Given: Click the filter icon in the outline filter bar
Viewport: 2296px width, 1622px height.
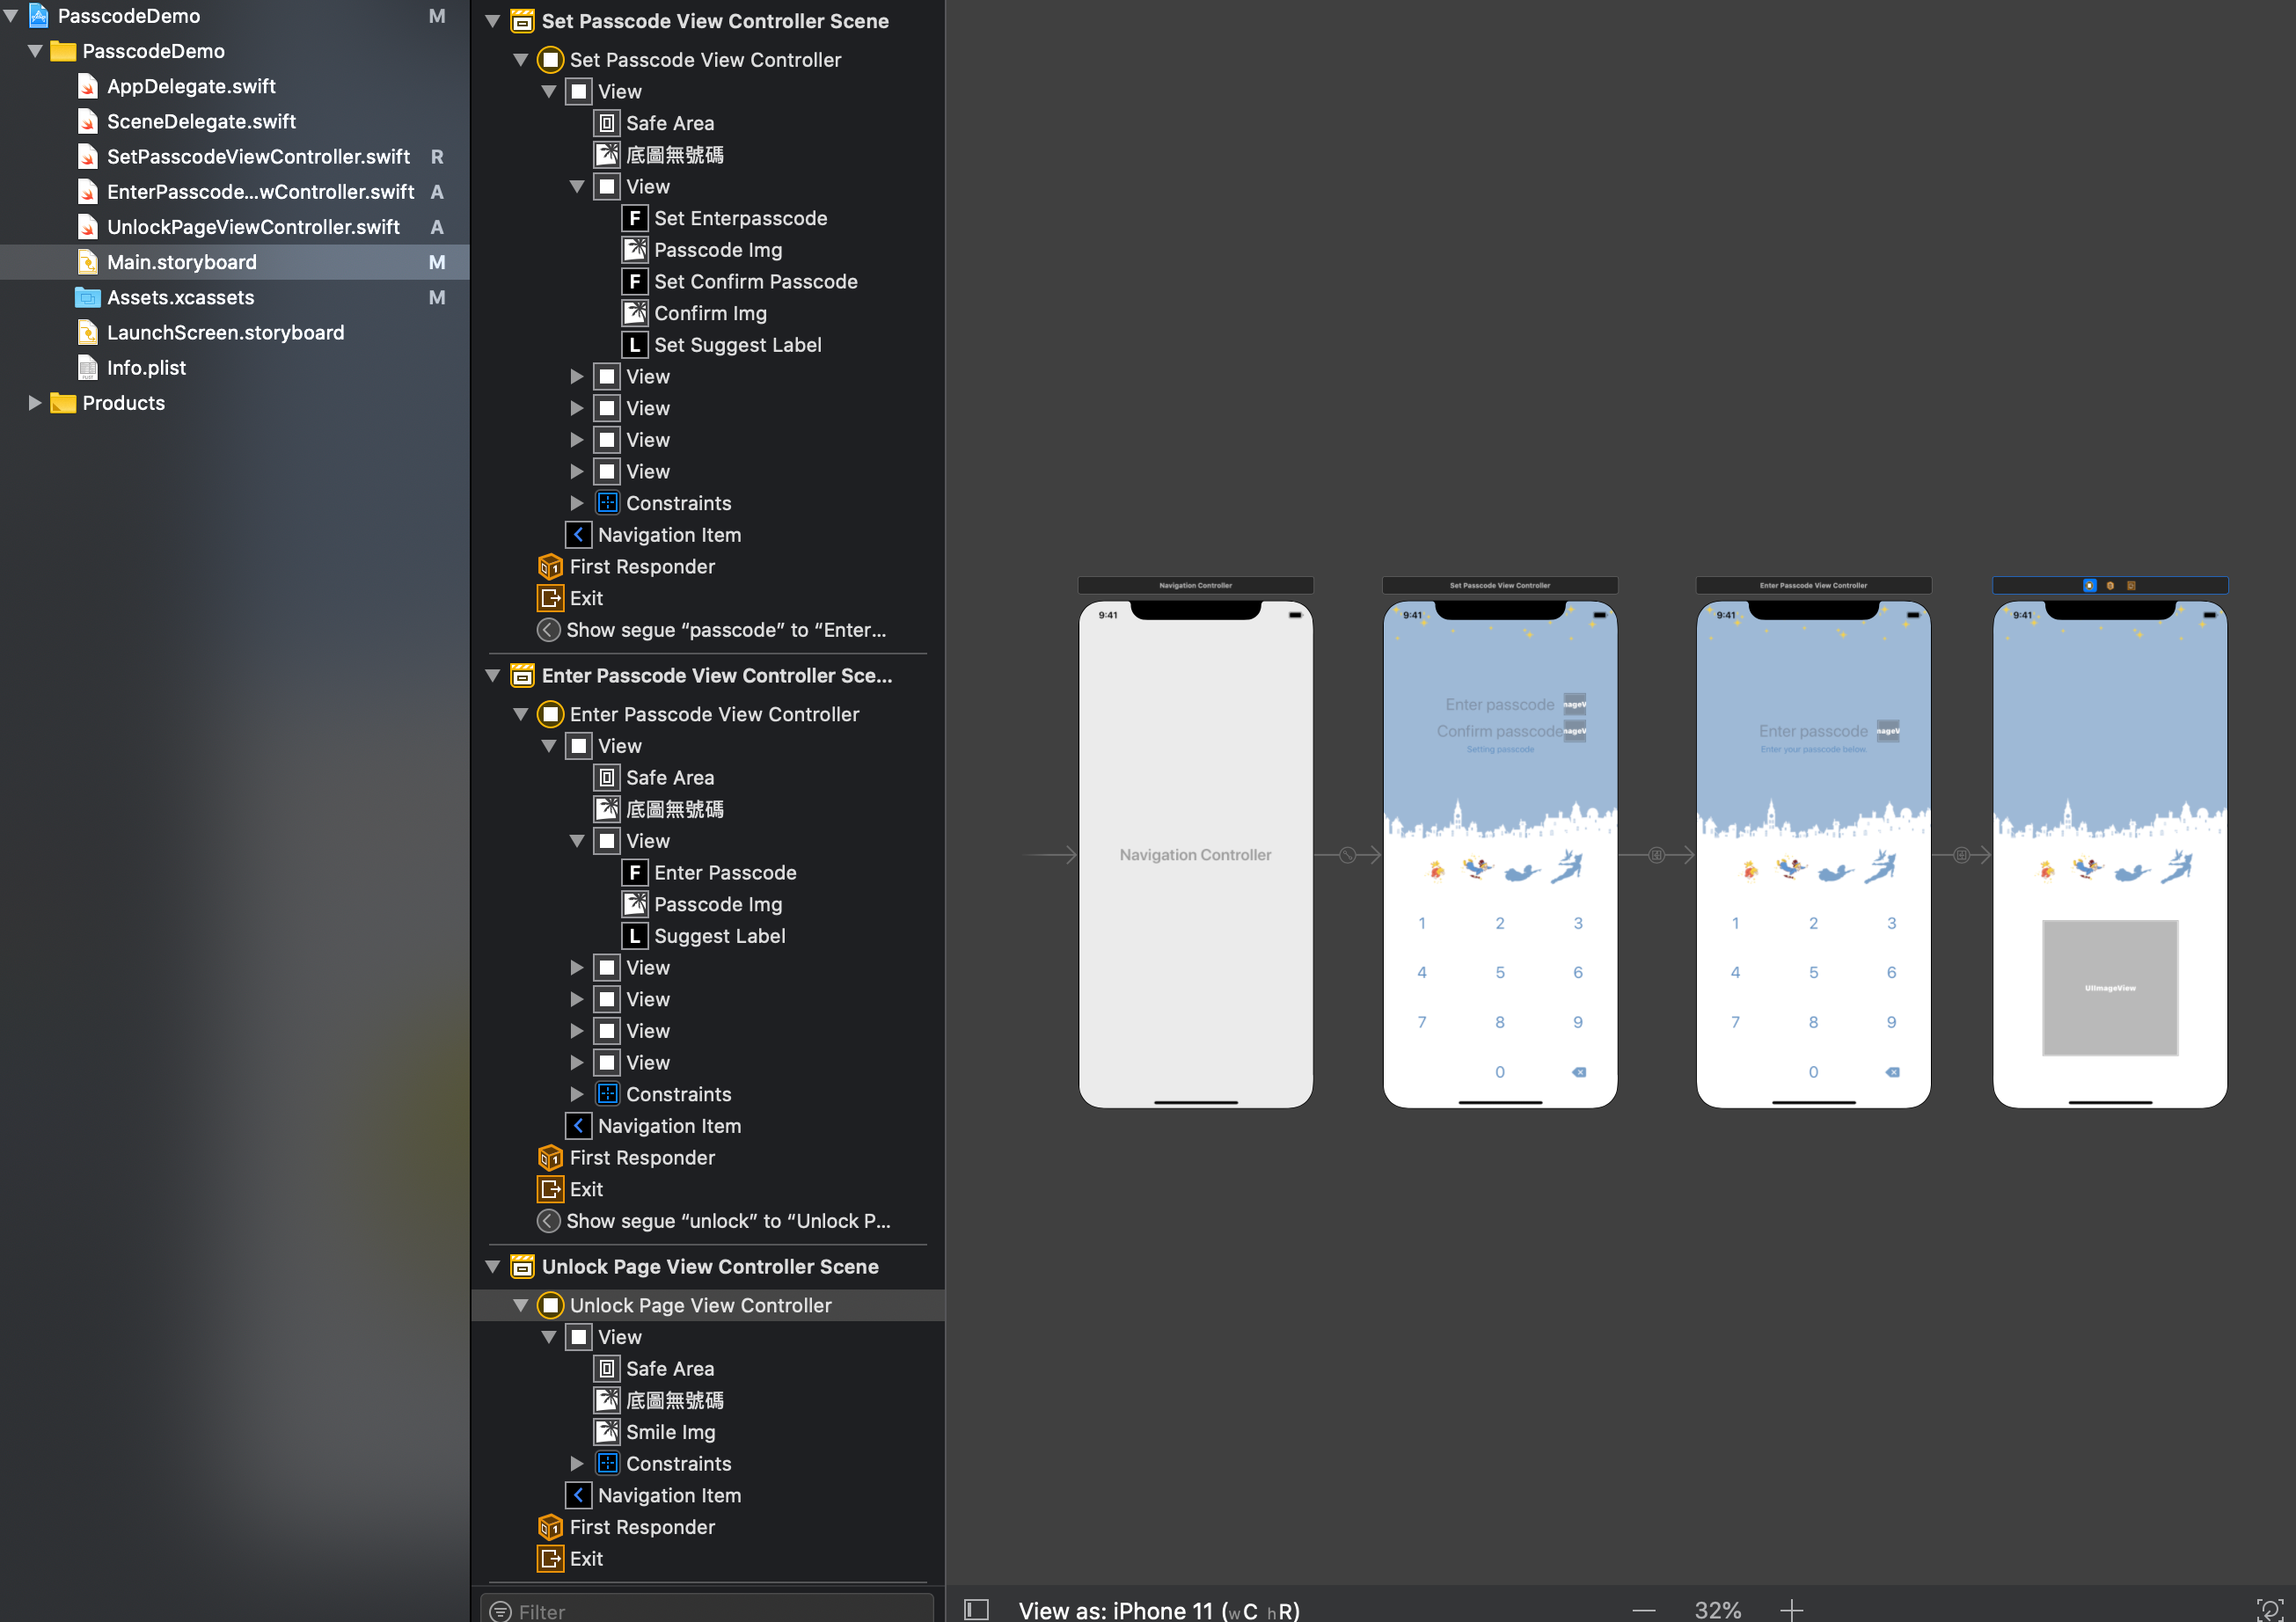Looking at the screenshot, I should pos(503,1609).
